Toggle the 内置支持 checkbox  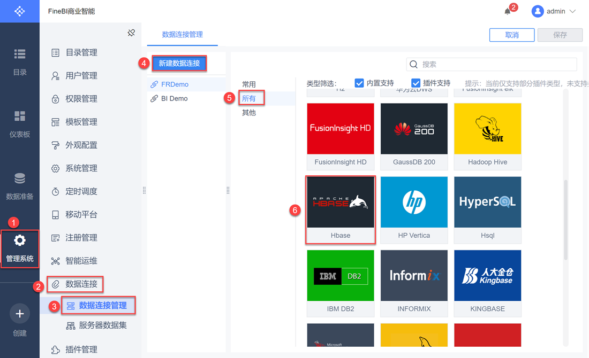359,83
